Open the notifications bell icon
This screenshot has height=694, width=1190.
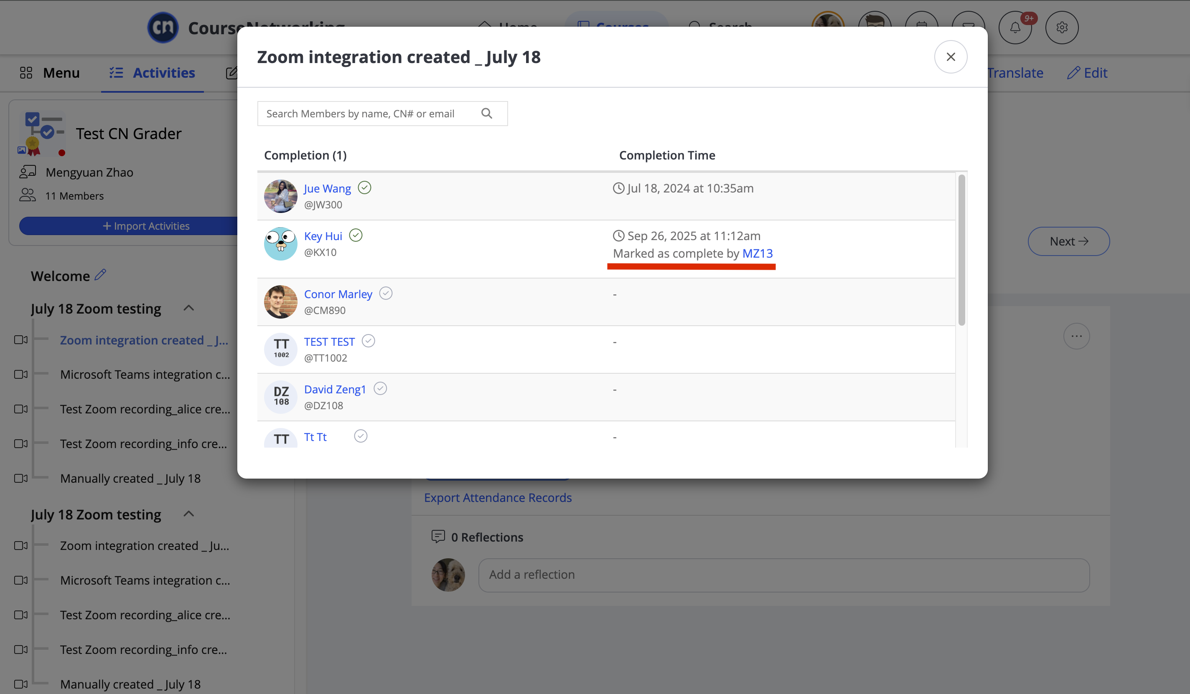[x=1015, y=28]
